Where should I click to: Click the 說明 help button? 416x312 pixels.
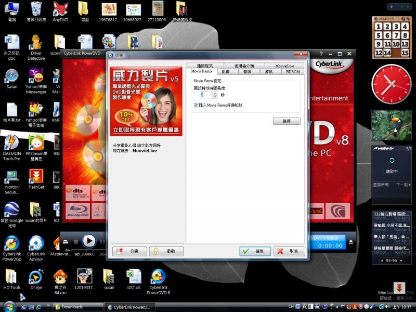pyautogui.click(x=287, y=121)
